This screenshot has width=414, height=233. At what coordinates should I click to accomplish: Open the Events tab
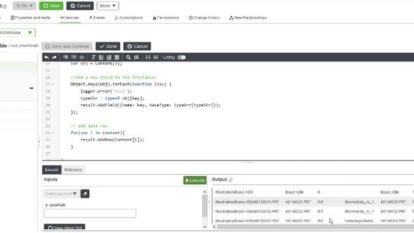click(97, 17)
